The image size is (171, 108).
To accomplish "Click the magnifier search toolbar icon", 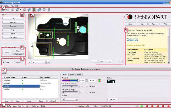I will click(43, 10).
